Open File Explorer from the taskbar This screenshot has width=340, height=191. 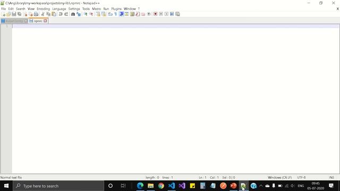(151, 186)
